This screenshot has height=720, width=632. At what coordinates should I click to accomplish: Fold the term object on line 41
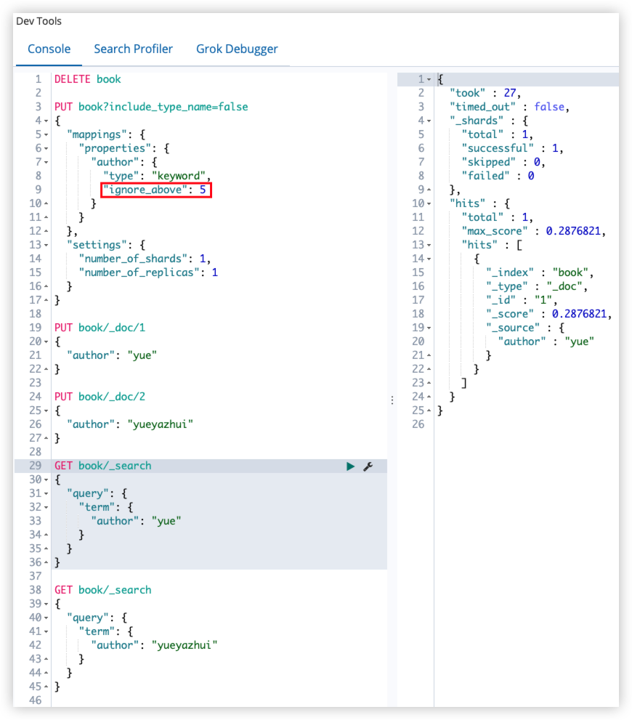[46, 632]
